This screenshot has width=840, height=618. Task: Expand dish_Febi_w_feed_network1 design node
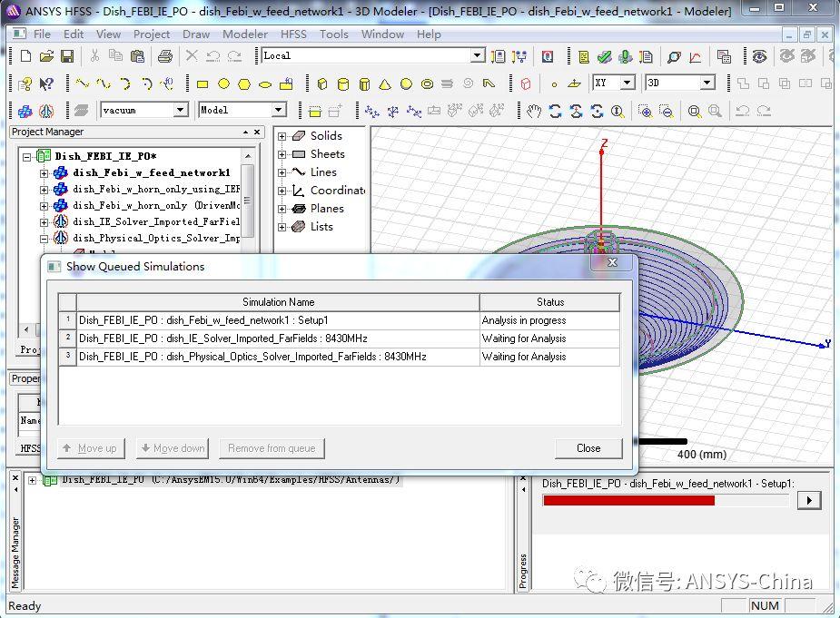pos(44,173)
